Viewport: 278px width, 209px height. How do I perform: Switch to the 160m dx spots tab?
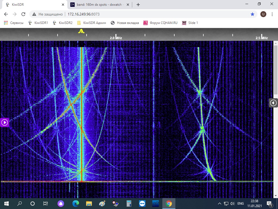[x=96, y=5]
